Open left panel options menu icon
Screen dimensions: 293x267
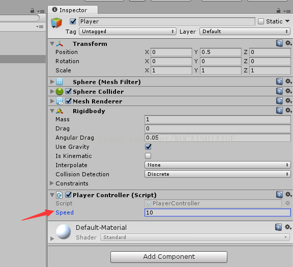point(41,11)
